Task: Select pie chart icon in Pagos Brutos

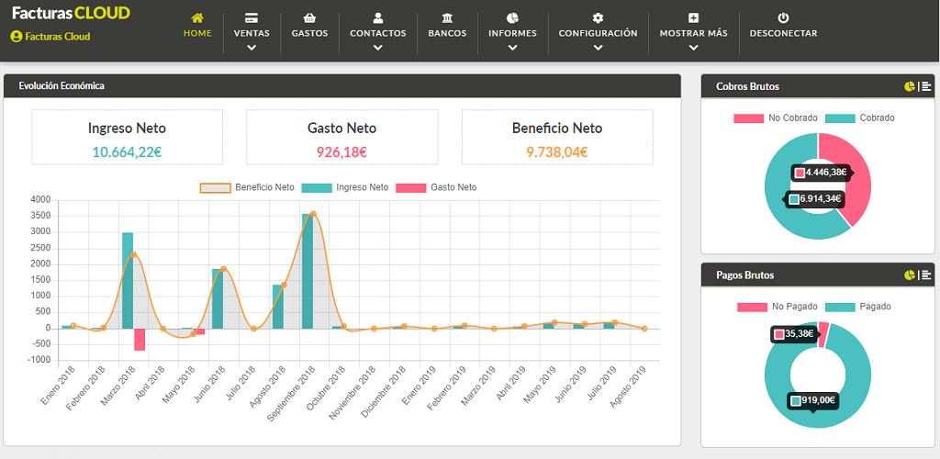Action: (910, 274)
